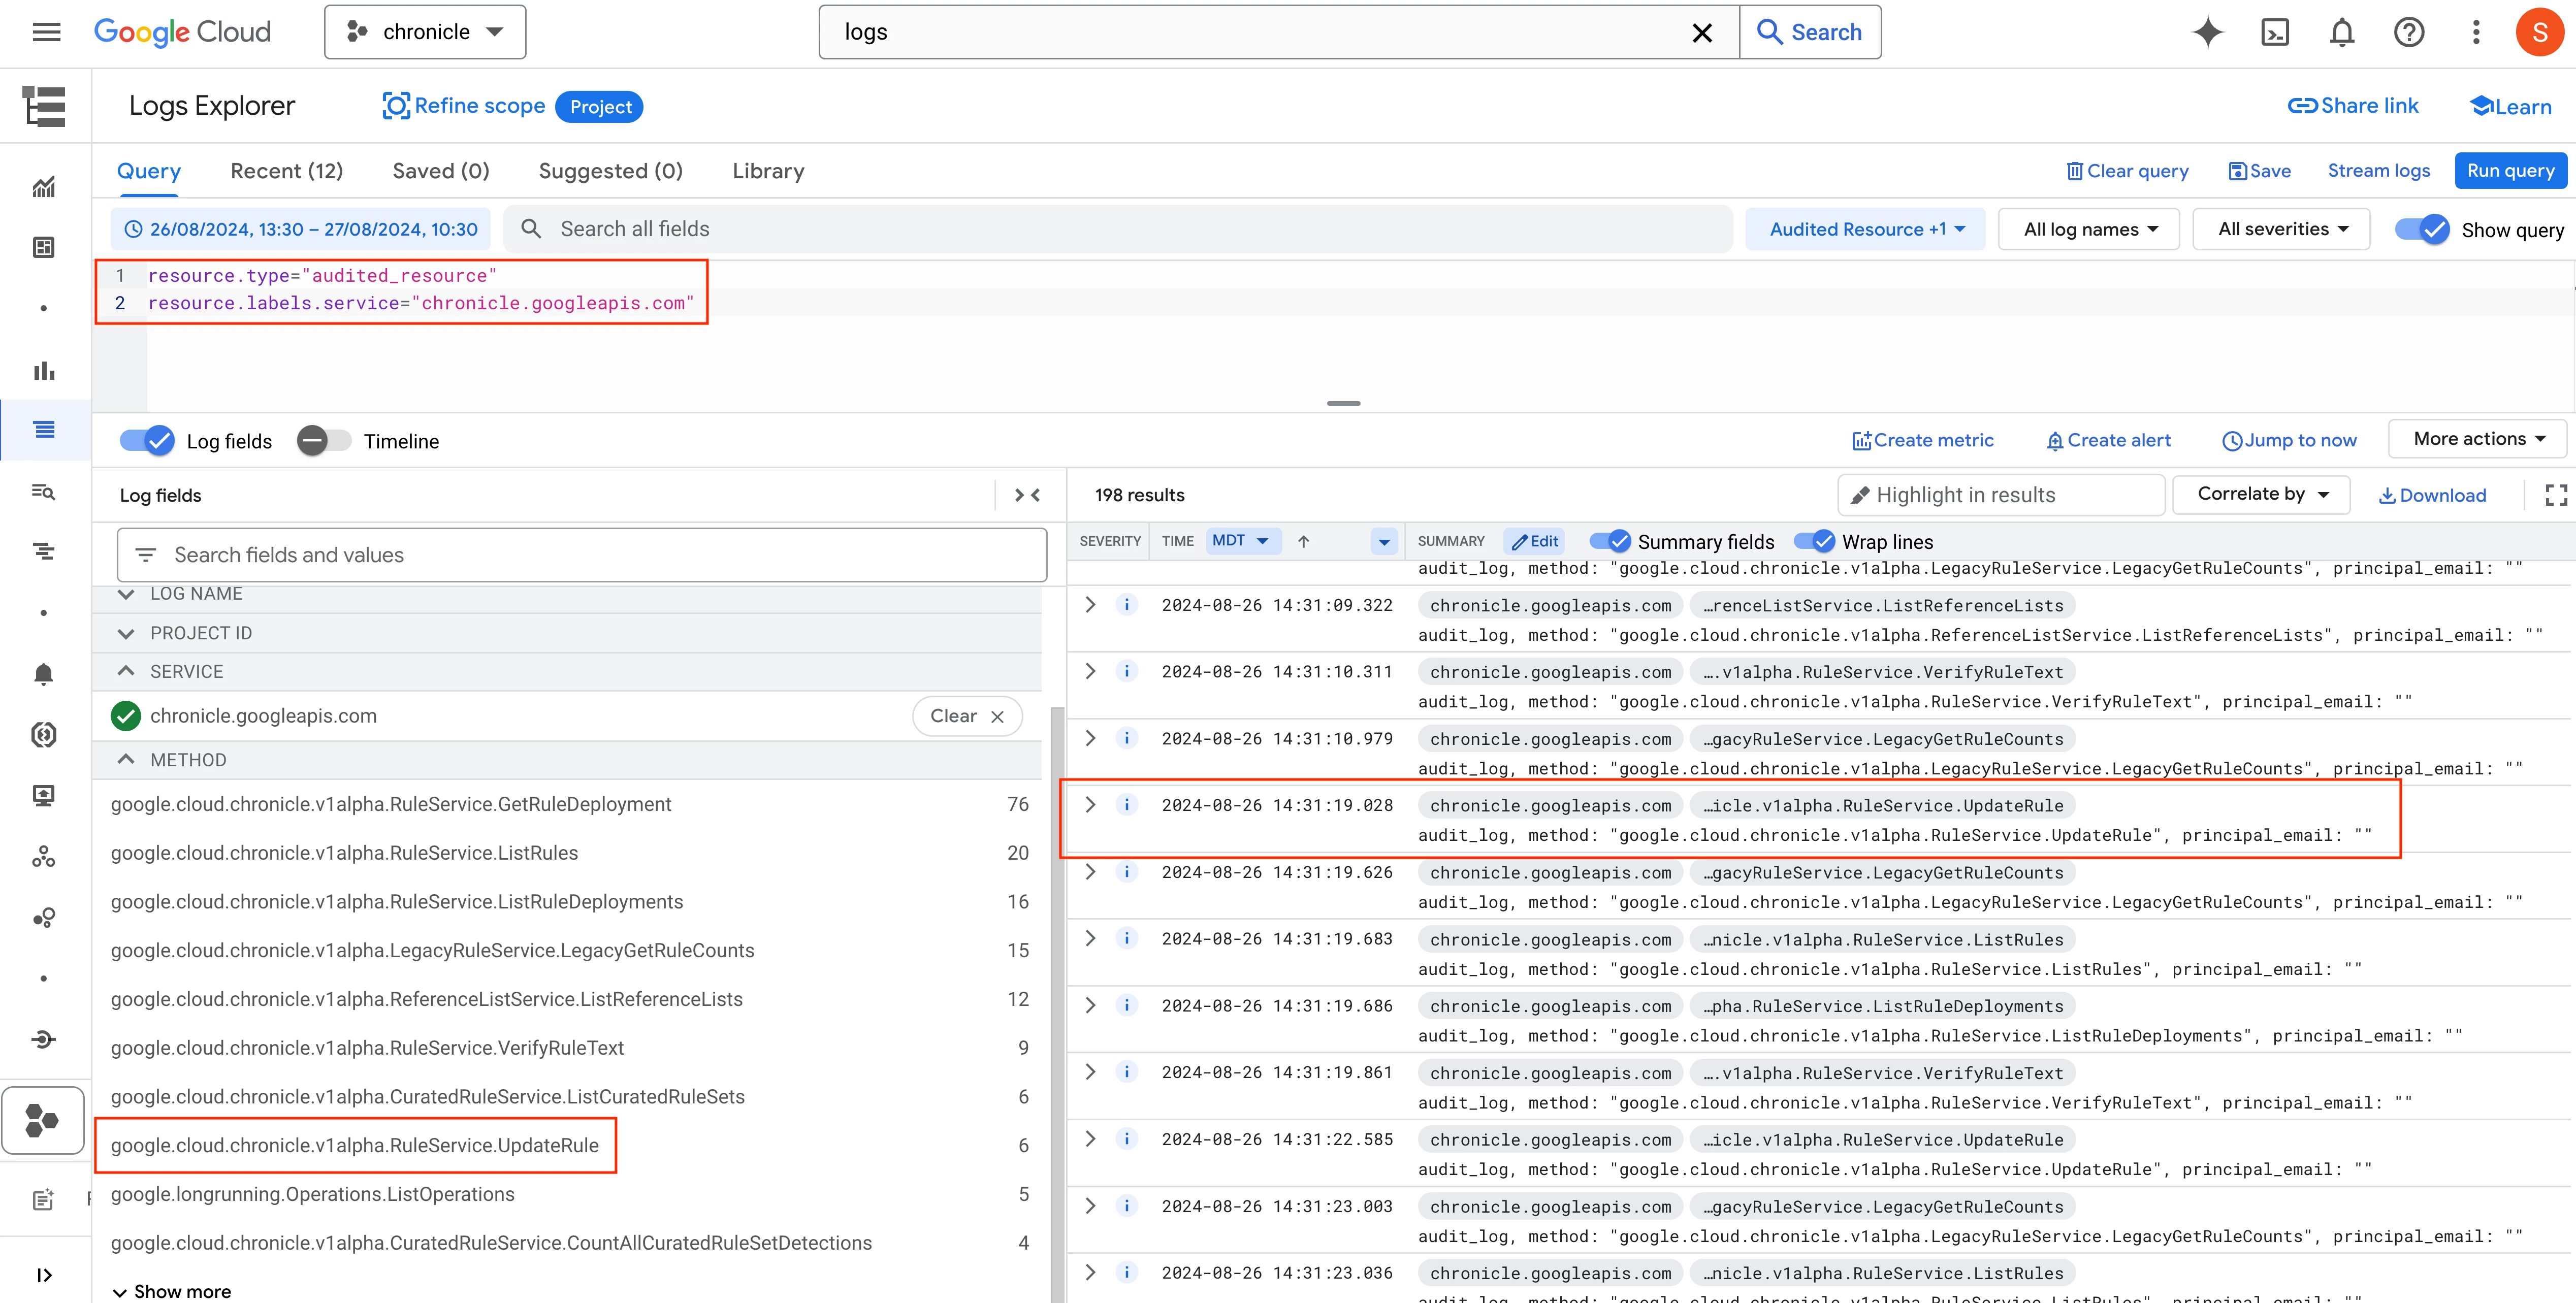Open the bar chart metrics icon in sidebar
Viewport: 2576px width, 1303px height.
44,370
